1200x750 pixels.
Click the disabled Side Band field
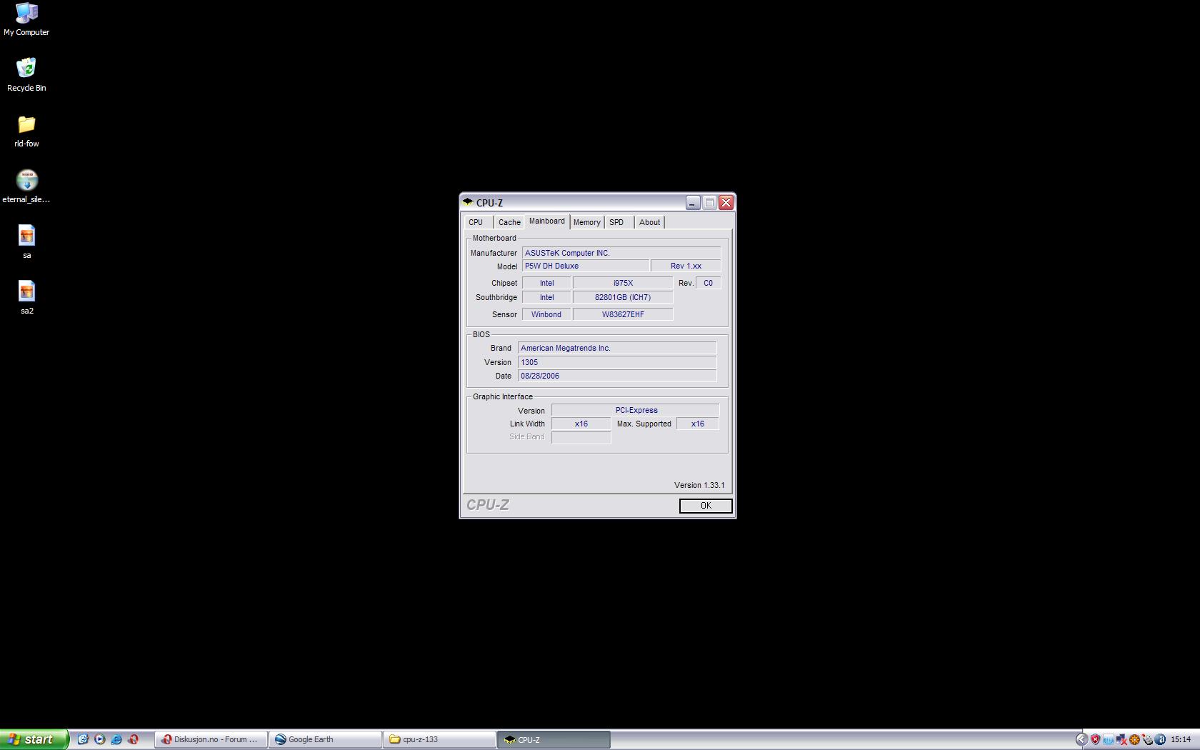tap(581, 437)
